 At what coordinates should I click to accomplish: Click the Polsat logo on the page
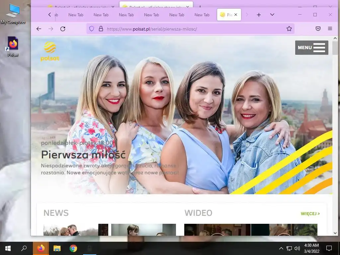[50, 51]
